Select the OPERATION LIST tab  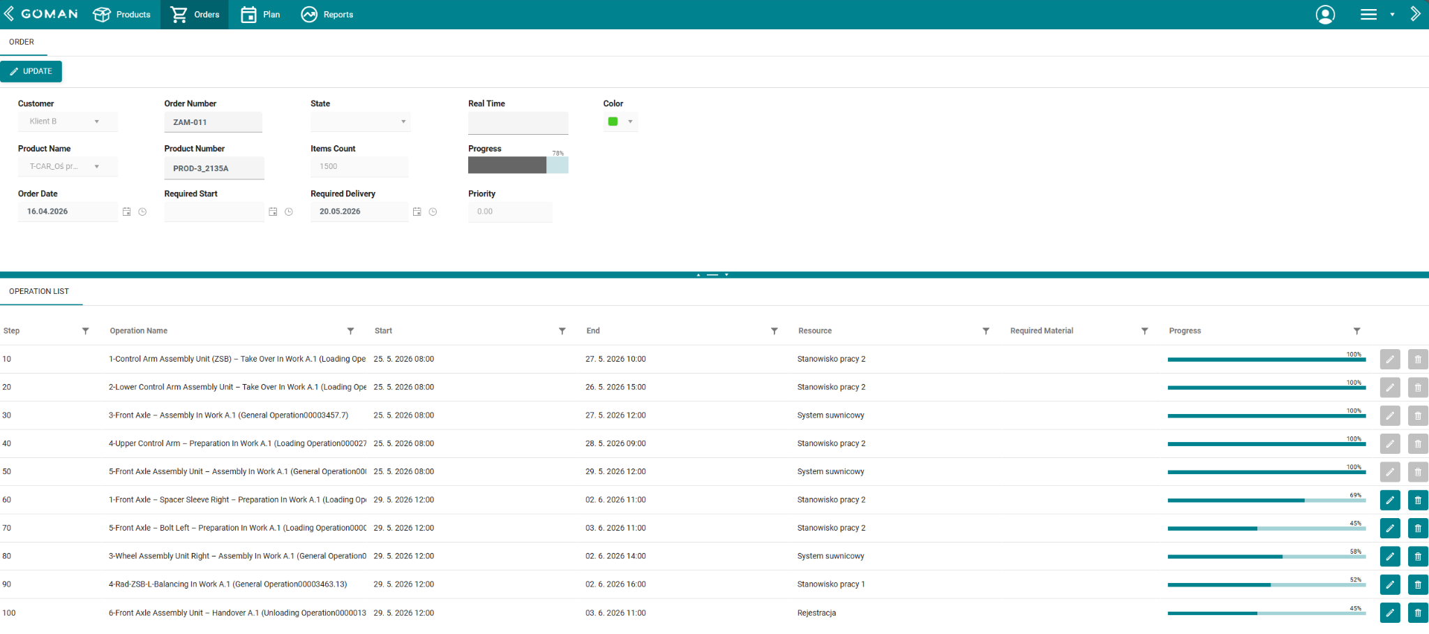39,291
